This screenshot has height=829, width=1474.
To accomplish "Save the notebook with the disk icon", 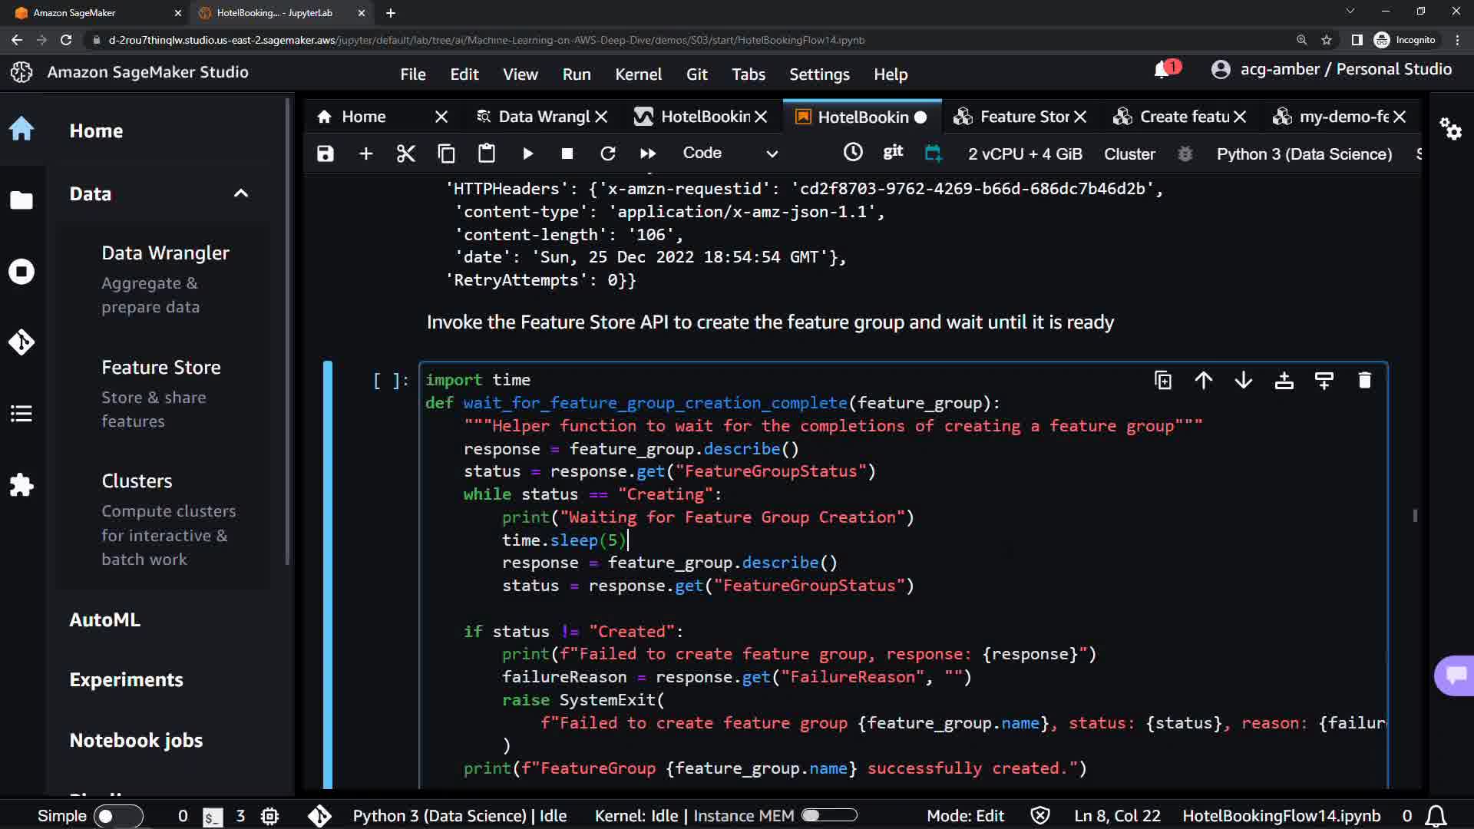I will coord(326,154).
